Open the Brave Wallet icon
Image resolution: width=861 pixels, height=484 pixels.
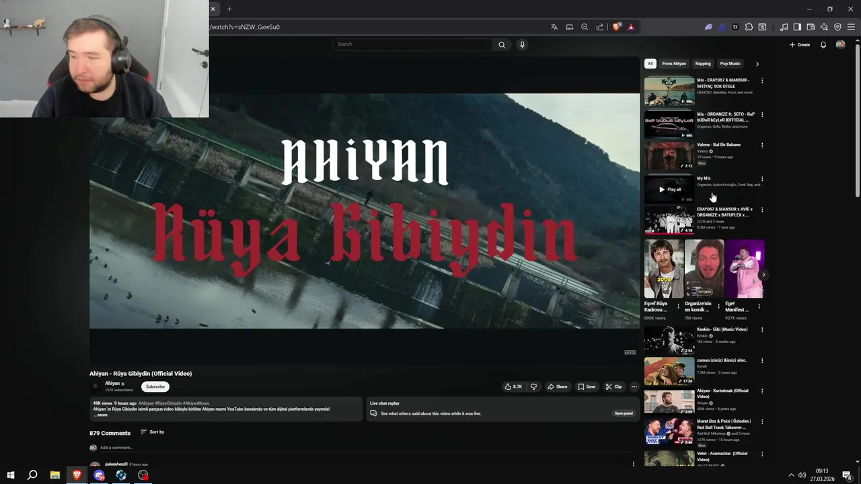pyautogui.click(x=811, y=27)
